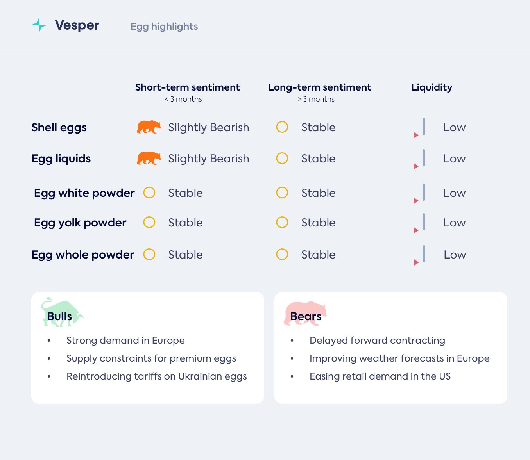Click the Short-term sentiment column header
Image resolution: width=530 pixels, height=460 pixels.
tap(187, 87)
